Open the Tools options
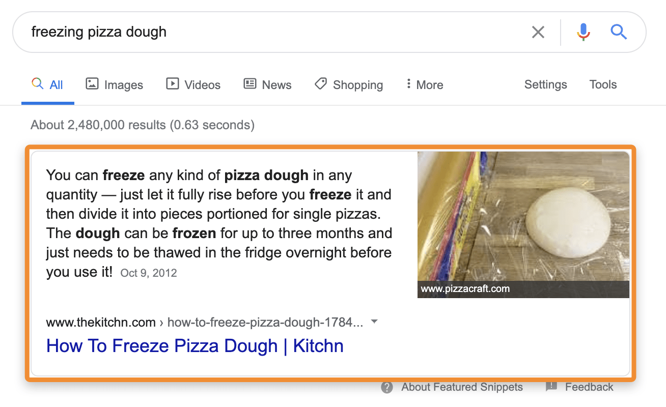Image resolution: width=666 pixels, height=407 pixels. (603, 84)
